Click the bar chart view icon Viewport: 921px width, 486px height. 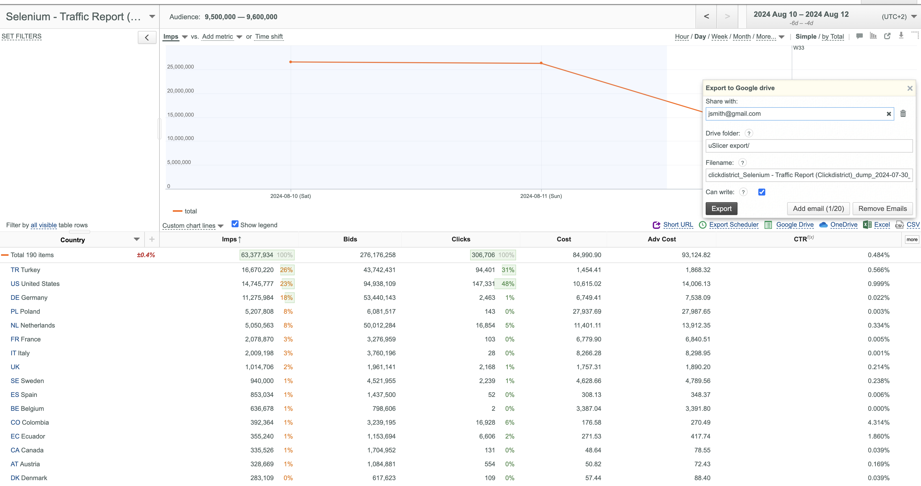(873, 36)
